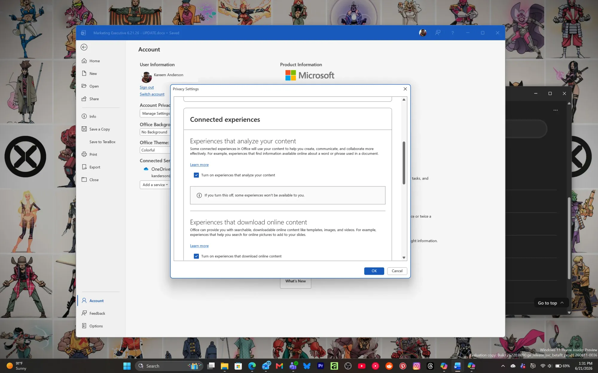Click Close in the Word sidebar
Screen dimensions: 598x373
point(94,180)
